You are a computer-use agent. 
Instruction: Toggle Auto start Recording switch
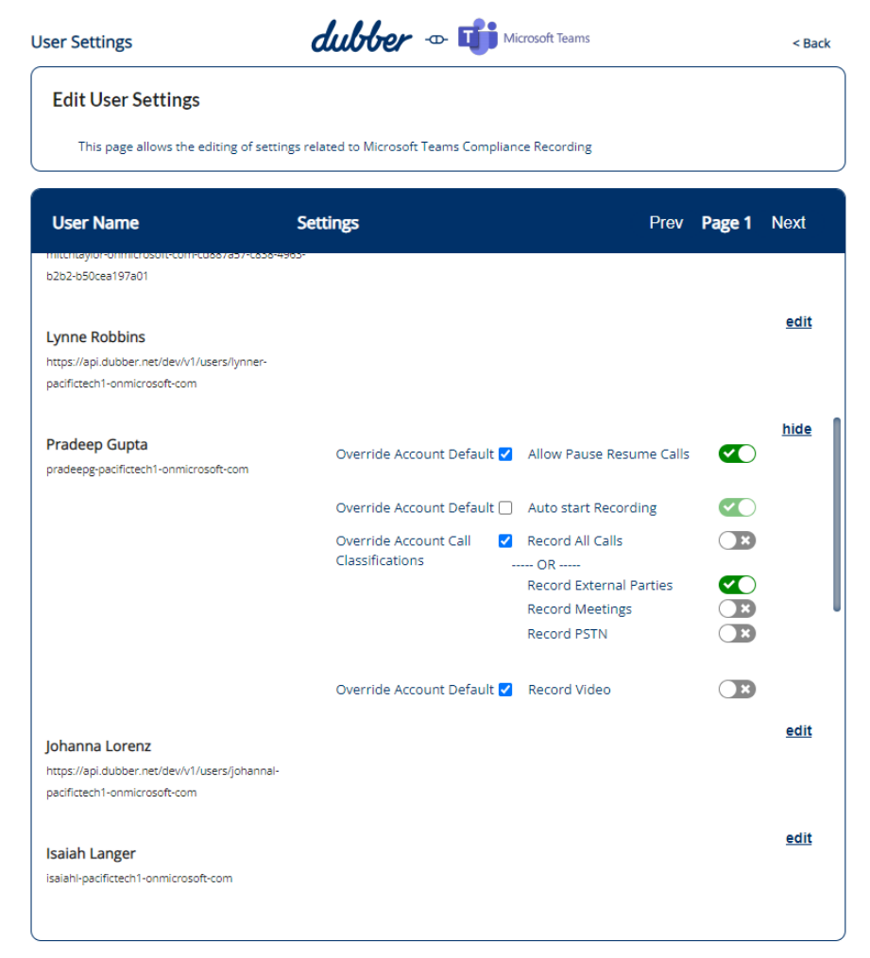pos(737,507)
